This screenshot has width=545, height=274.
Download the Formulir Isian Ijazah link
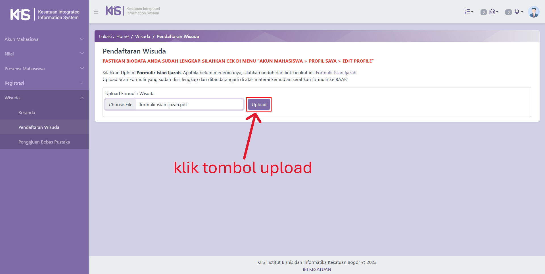pyautogui.click(x=336, y=72)
